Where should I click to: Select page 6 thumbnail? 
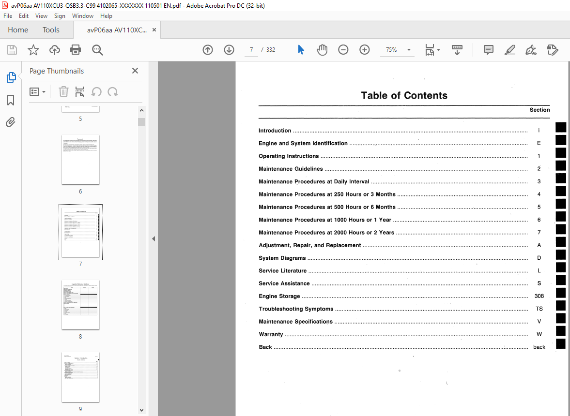(x=81, y=160)
